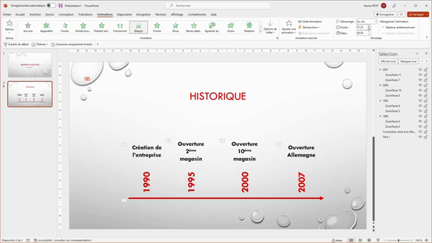Switch to the Conception tab
Image resolution: width=432 pixels, height=243 pixels.
click(x=66, y=15)
